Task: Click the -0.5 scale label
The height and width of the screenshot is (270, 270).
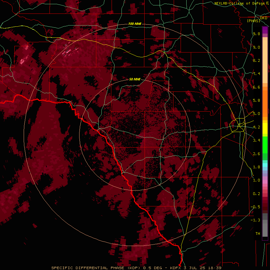Action: pyautogui.click(x=255, y=207)
